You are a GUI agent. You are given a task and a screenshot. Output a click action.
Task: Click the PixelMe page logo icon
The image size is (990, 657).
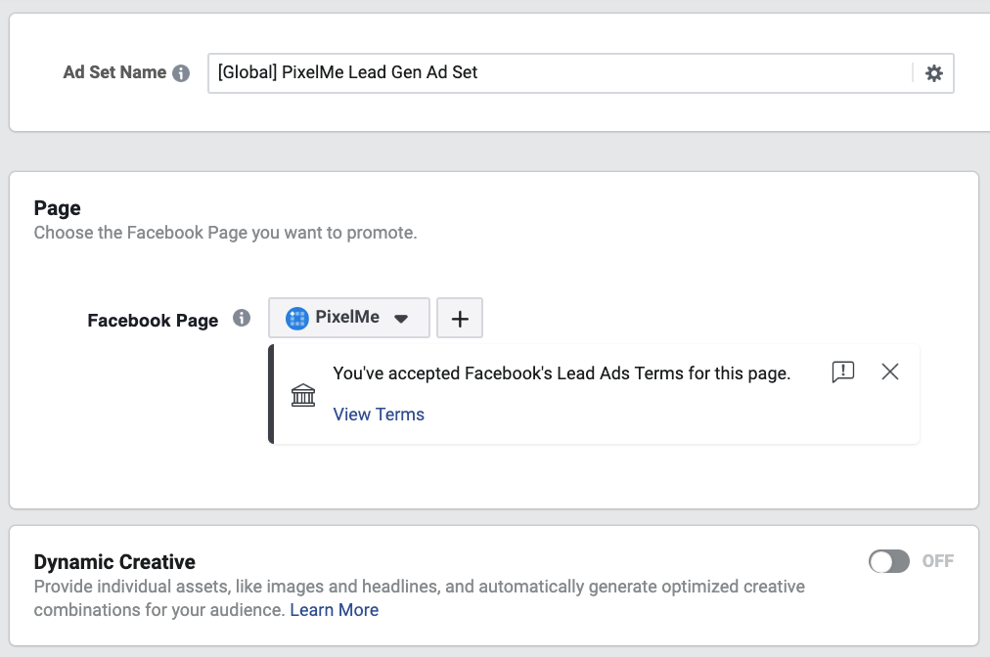coord(296,318)
